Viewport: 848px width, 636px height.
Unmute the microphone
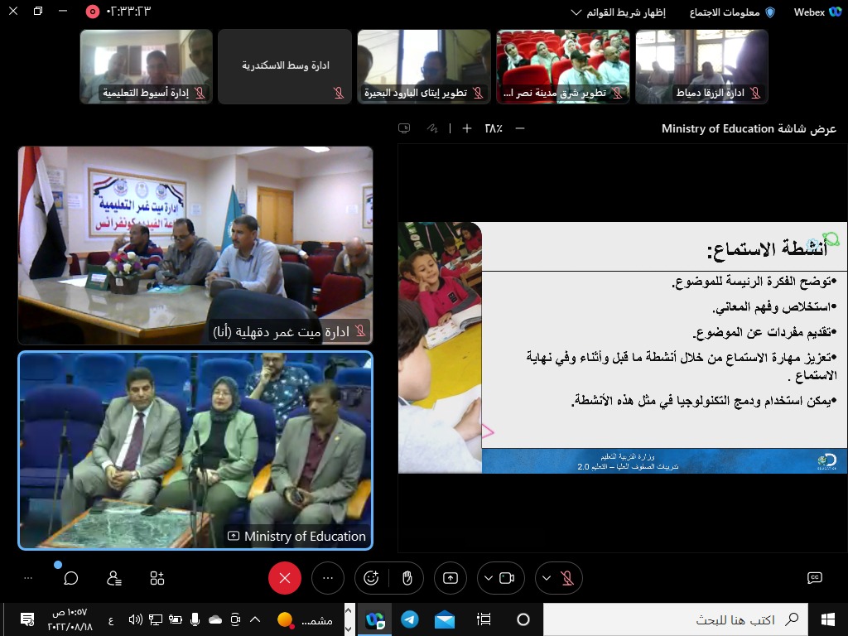coord(568,578)
